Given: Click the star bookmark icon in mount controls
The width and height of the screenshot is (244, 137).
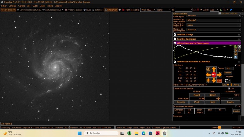Looking at the screenshot, I should click(227, 80).
